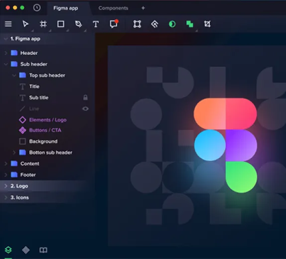Click the green mask half-circle icon
The width and height of the screenshot is (286, 259).
coord(172,24)
